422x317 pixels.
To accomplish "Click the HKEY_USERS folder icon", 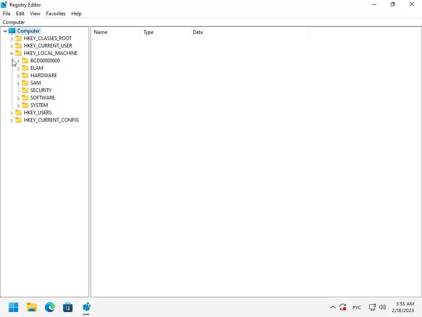I will click(18, 112).
